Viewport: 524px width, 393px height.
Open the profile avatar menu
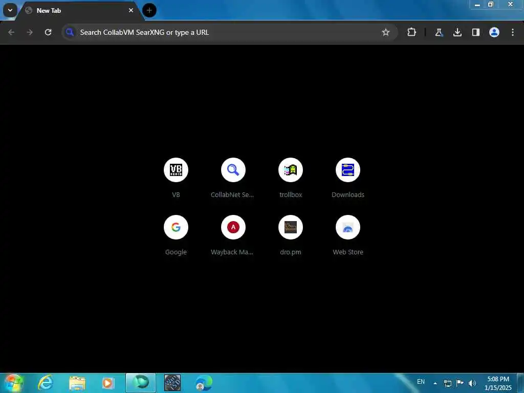pos(494,32)
